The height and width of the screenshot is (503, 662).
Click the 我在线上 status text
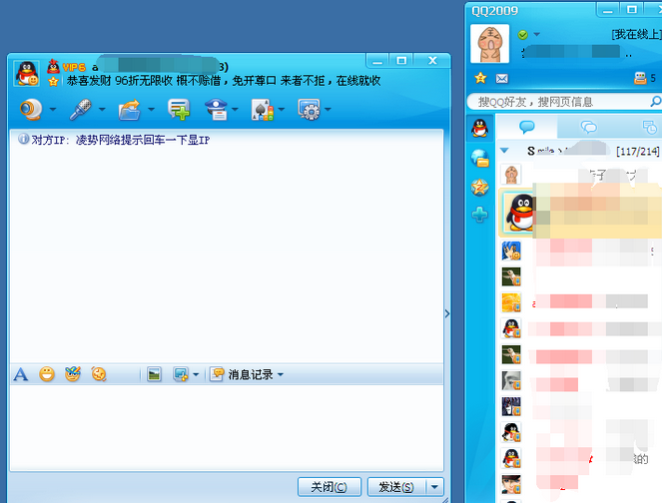(x=637, y=34)
